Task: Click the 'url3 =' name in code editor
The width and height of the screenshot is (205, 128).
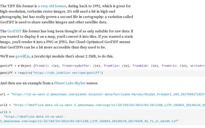Action: pos(5,112)
